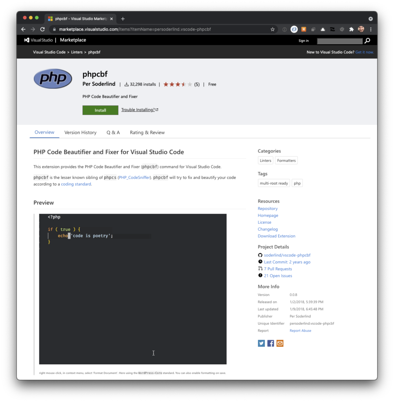Click the php extension logo
Viewport: 394px width, 402px height.
click(x=53, y=79)
